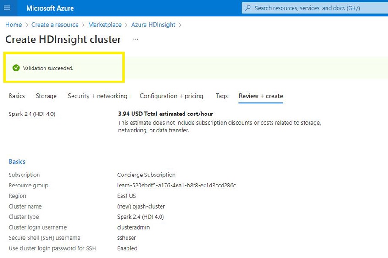The width and height of the screenshot is (388, 258).
Task: Click the 'Cluster login username' label
Action: point(38,227)
